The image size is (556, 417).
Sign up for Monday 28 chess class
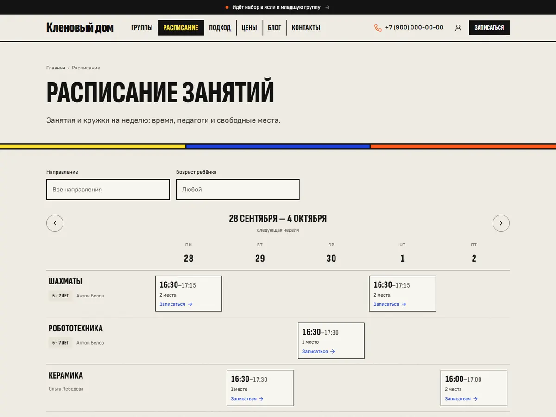(x=176, y=304)
